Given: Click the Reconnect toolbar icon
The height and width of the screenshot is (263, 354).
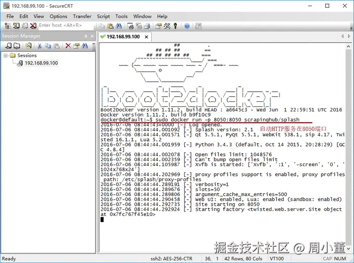Looking at the screenshot, I should (25, 26).
